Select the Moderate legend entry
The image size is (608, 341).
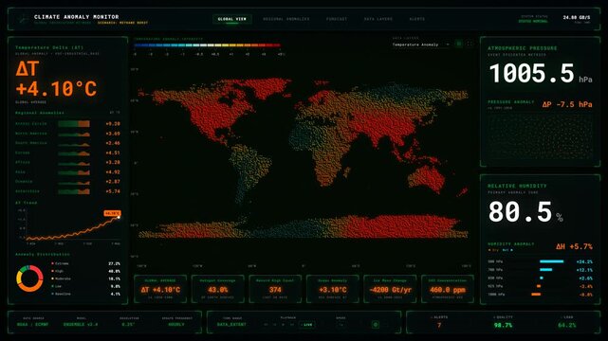tap(85, 278)
